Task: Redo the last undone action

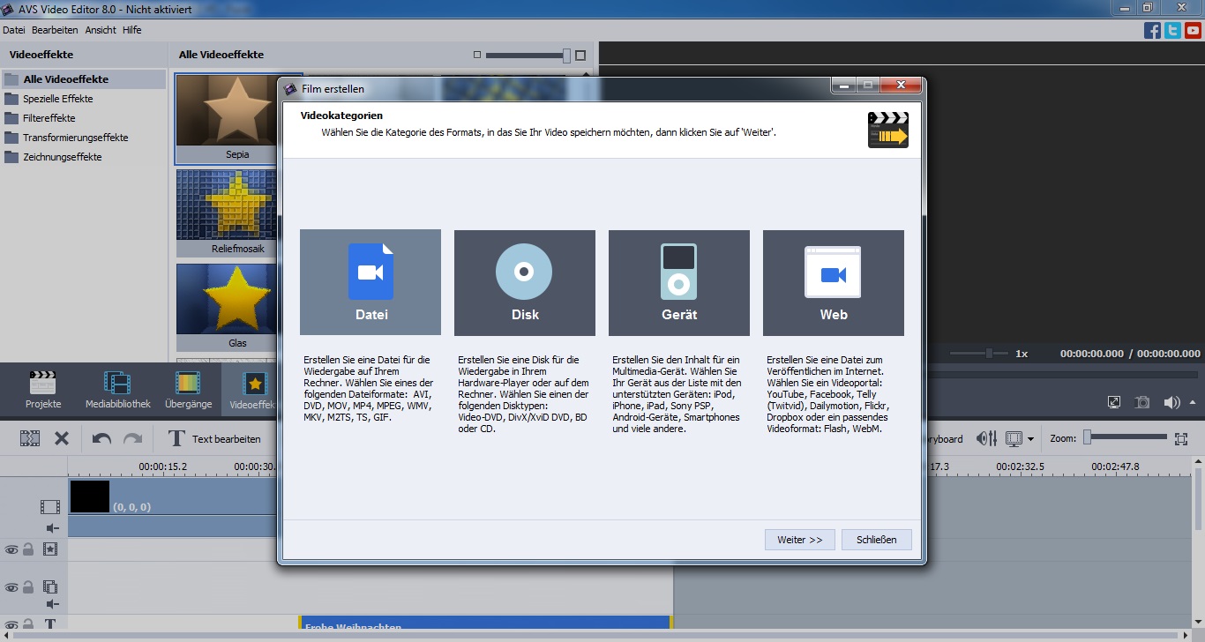Action: 132,438
